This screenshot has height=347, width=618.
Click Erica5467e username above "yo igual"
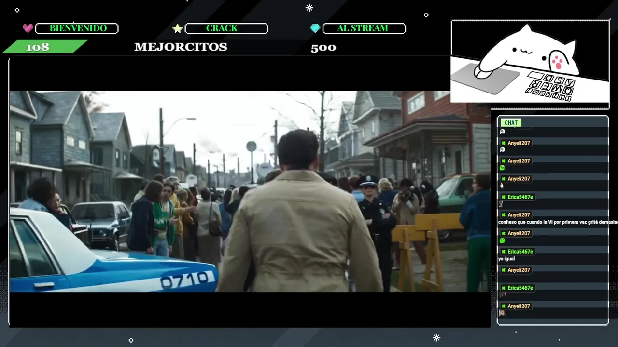[x=520, y=252]
